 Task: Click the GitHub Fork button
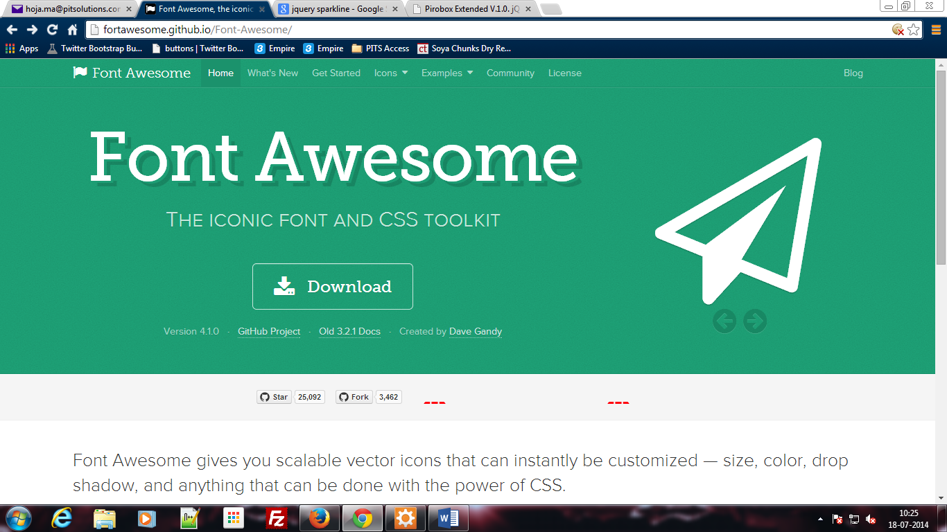point(354,397)
